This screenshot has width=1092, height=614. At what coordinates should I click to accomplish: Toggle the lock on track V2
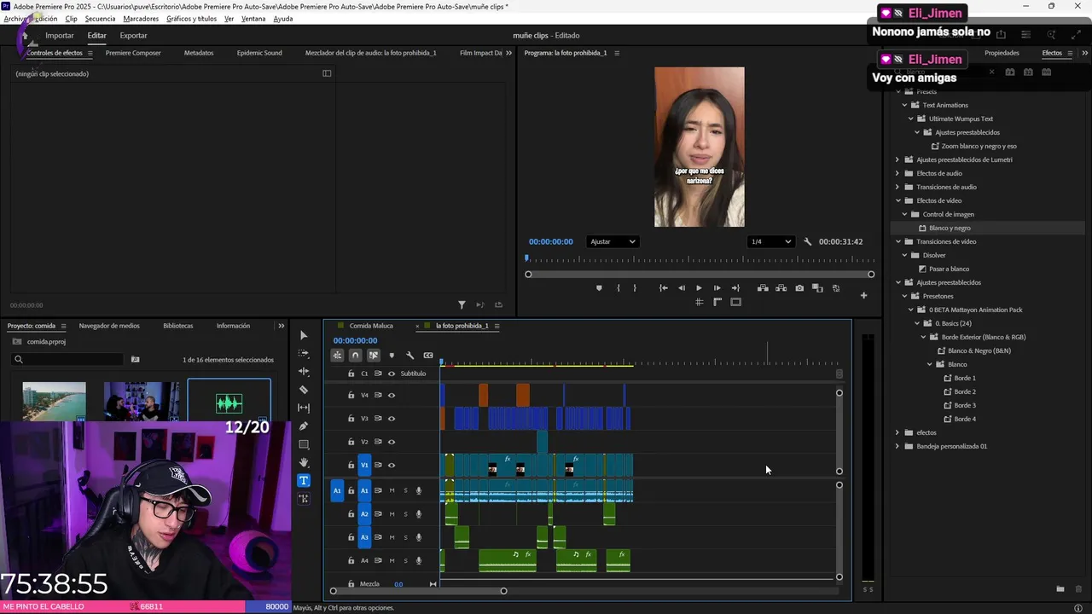pos(351,442)
